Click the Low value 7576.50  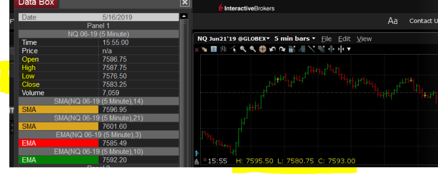tap(114, 76)
